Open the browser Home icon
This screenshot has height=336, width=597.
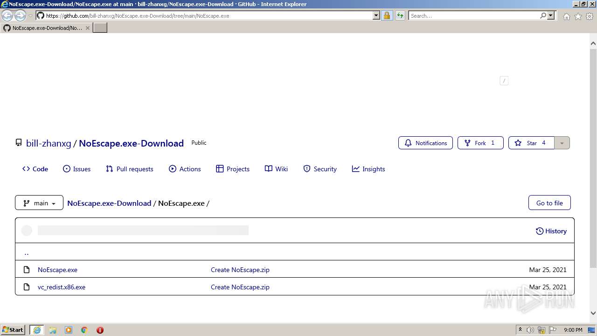[x=566, y=16]
